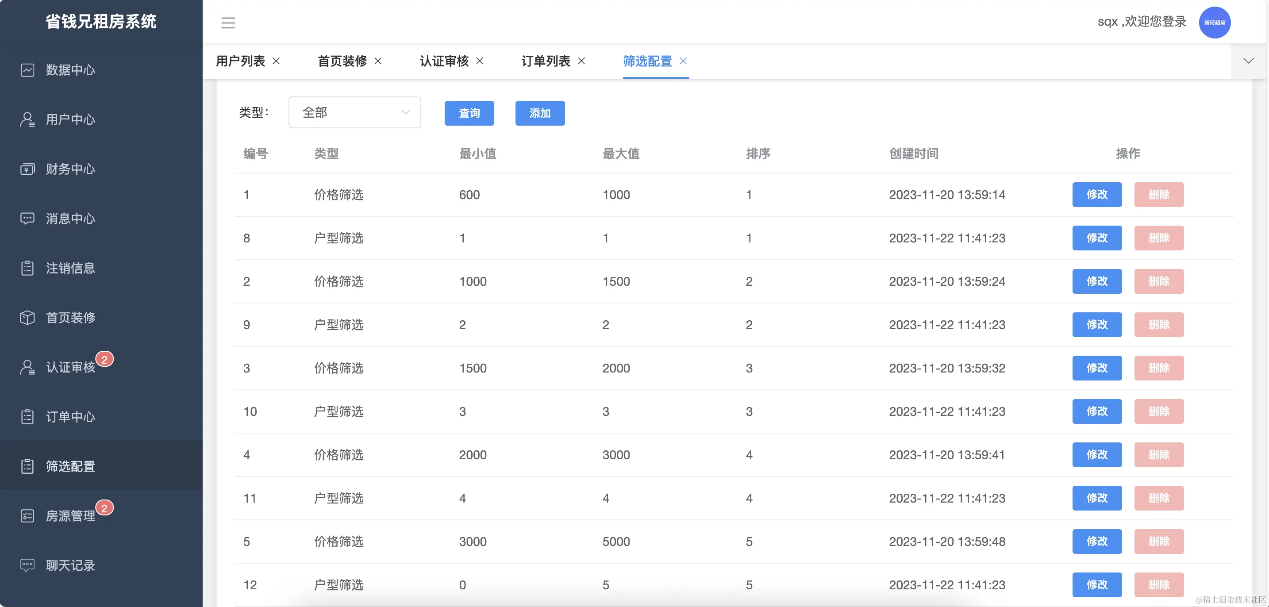Open the 首页装修 box icon

click(x=27, y=318)
